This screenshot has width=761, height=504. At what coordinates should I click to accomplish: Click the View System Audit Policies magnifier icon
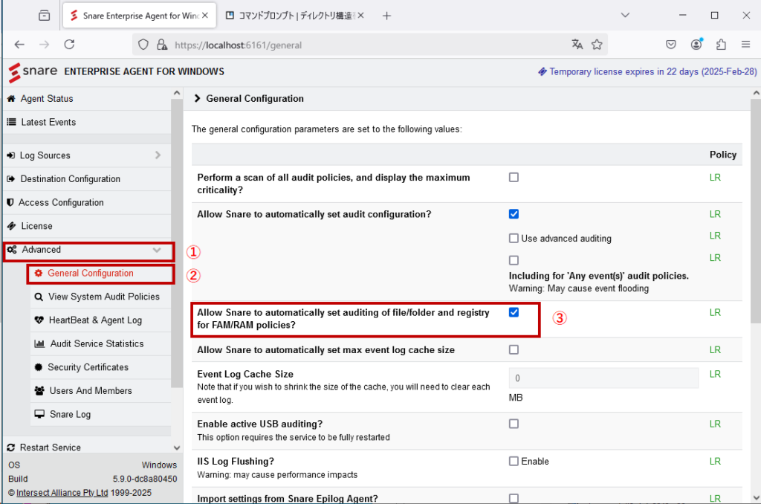click(39, 297)
